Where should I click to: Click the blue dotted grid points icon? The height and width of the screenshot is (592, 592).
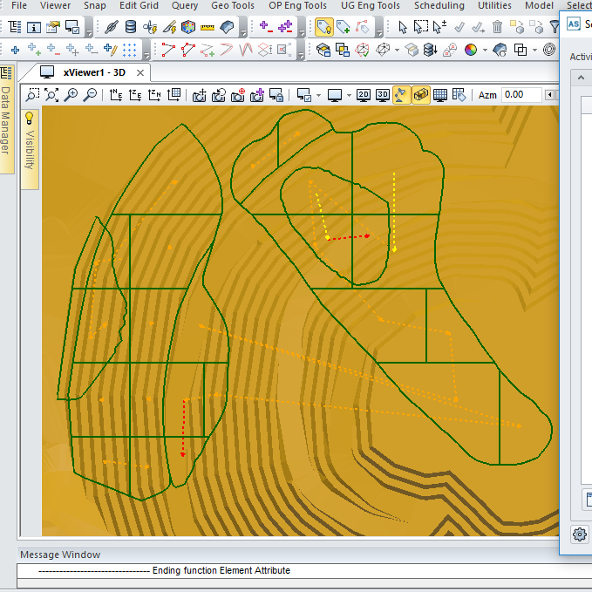pyautogui.click(x=130, y=50)
